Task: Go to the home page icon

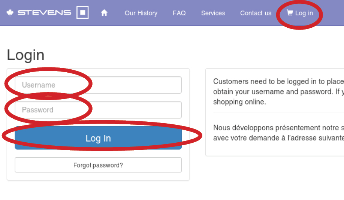Action: [104, 13]
